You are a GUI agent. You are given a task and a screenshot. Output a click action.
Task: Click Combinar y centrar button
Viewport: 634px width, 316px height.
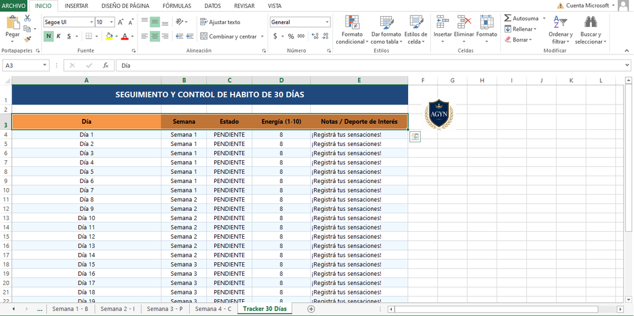click(x=228, y=36)
